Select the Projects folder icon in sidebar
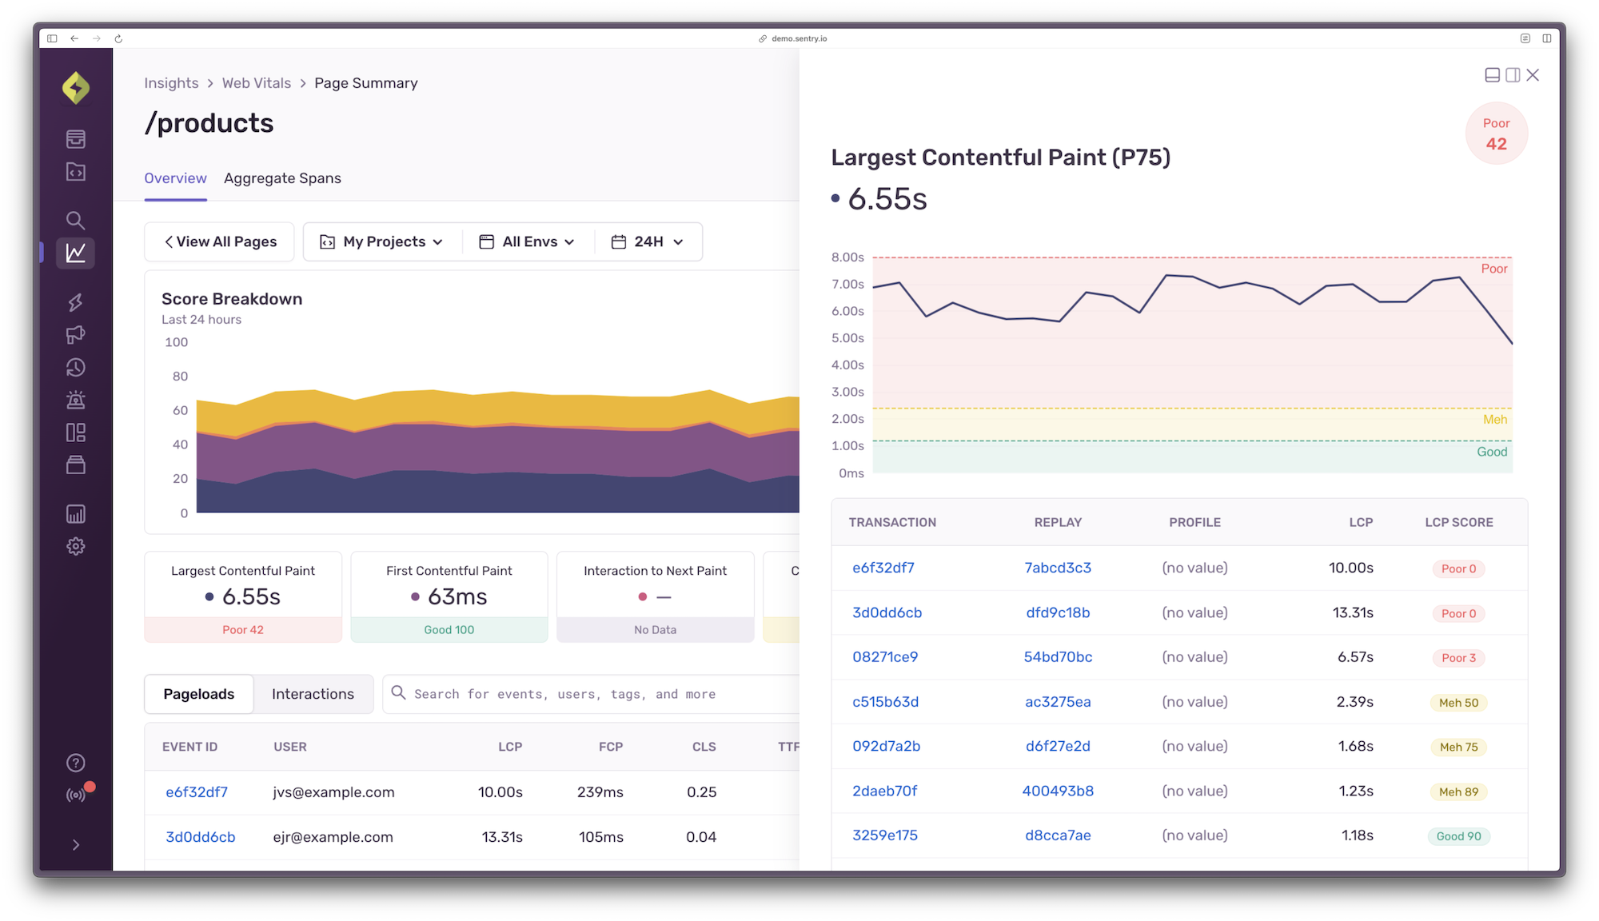 (x=76, y=172)
